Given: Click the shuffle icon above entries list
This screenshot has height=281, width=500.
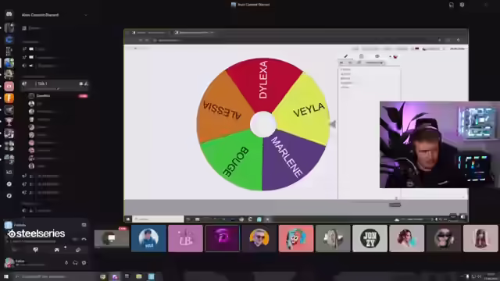Looking at the screenshot, I should click(341, 62).
